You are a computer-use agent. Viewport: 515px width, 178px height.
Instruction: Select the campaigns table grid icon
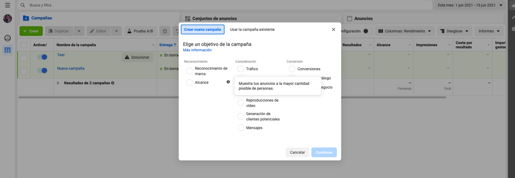[8, 50]
